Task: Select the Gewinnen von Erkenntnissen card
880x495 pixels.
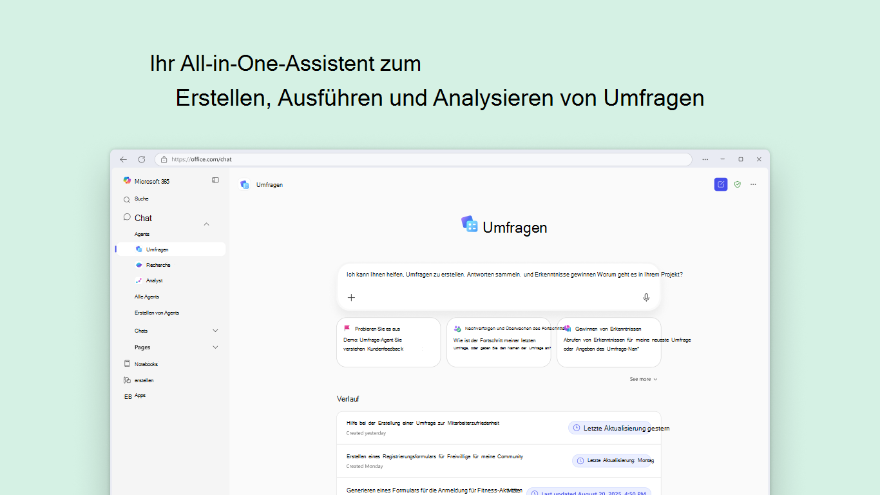Action: pos(609,342)
